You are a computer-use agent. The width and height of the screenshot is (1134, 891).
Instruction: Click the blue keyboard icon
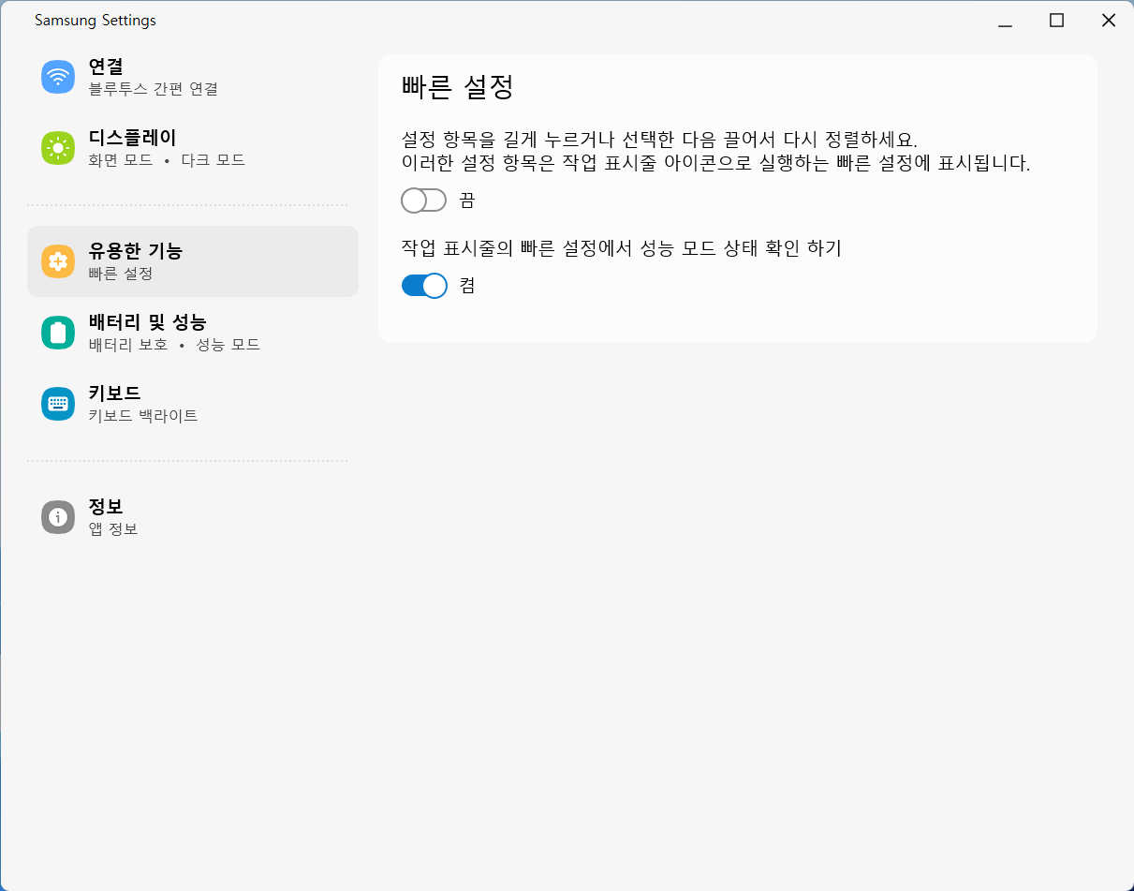pos(58,404)
